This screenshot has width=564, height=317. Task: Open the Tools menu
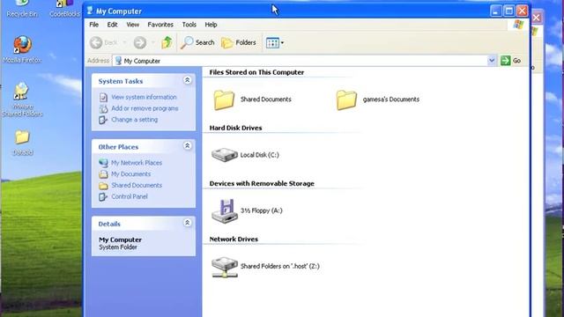(189, 25)
